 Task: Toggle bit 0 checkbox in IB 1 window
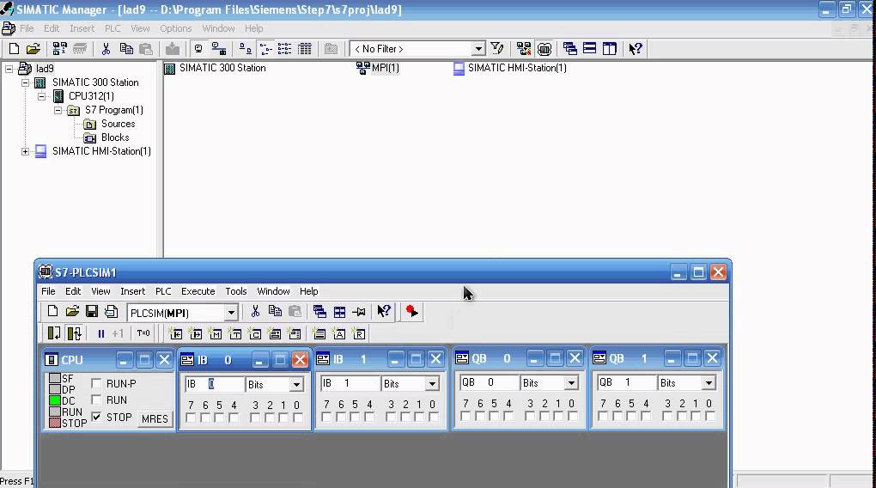tap(434, 417)
